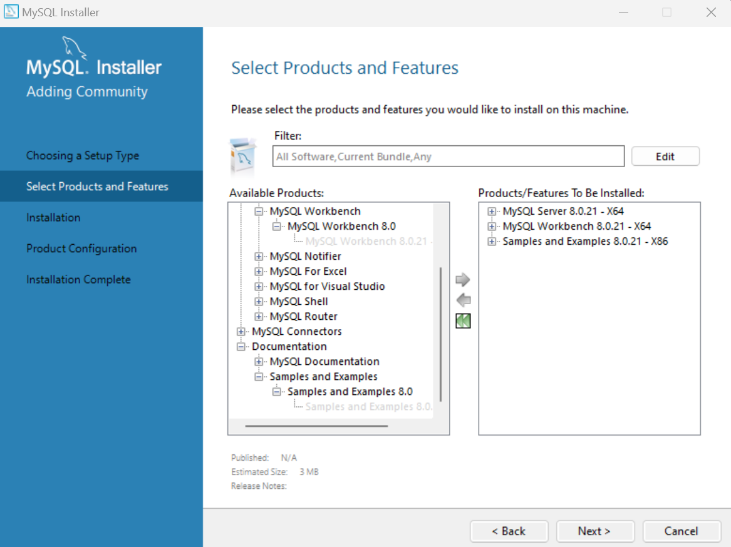Click the Next button
This screenshot has width=731, height=547.
[594, 531]
